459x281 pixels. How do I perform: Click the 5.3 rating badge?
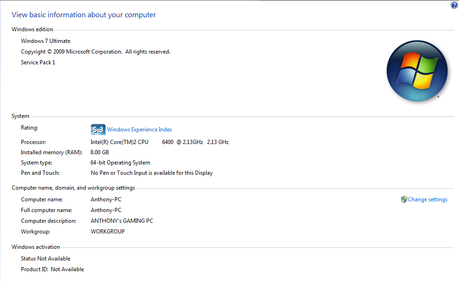click(98, 130)
